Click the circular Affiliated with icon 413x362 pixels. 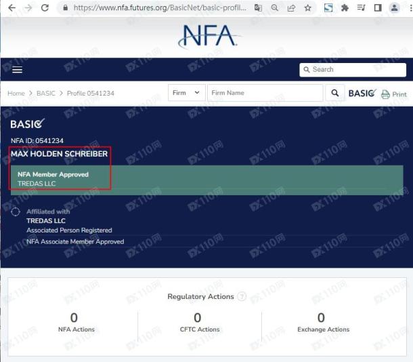(16, 212)
